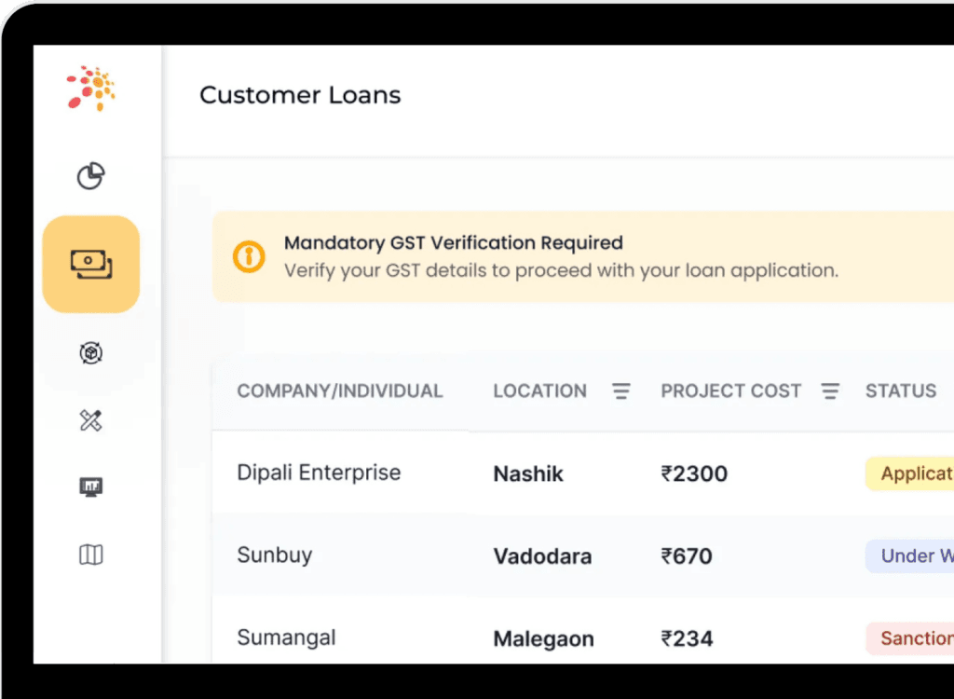
Task: Open the Project Cost column filter
Action: point(830,391)
